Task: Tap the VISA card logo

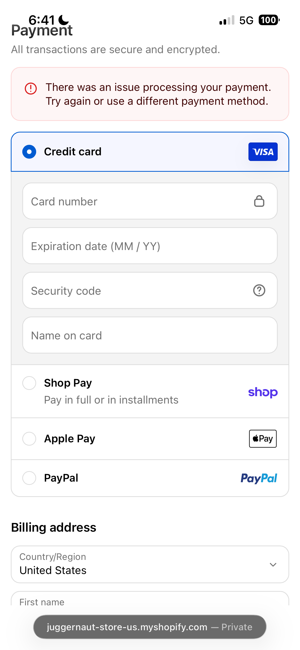Action: (263, 152)
